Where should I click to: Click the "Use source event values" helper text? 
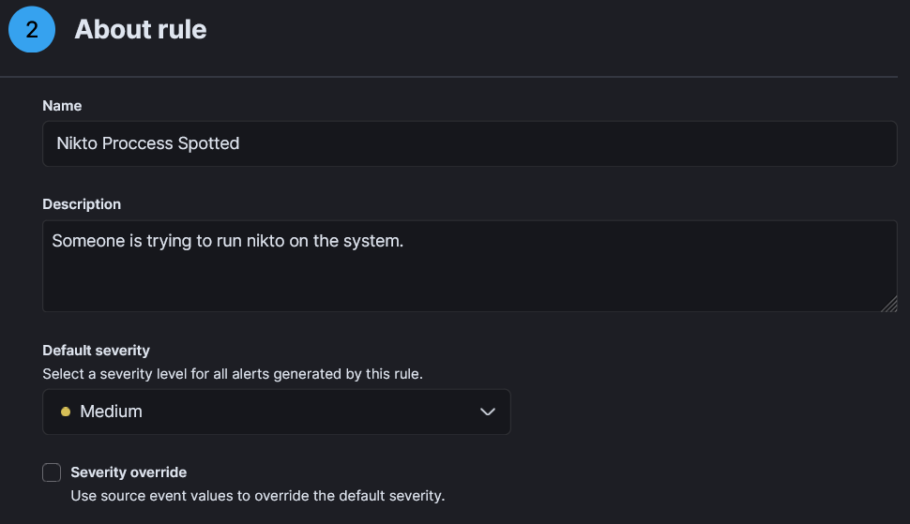[258, 496]
